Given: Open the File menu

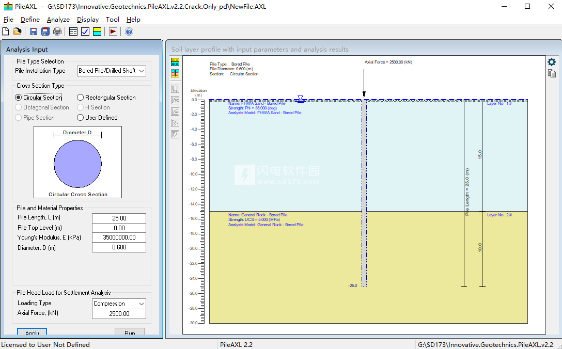Looking at the screenshot, I should pyautogui.click(x=8, y=19).
